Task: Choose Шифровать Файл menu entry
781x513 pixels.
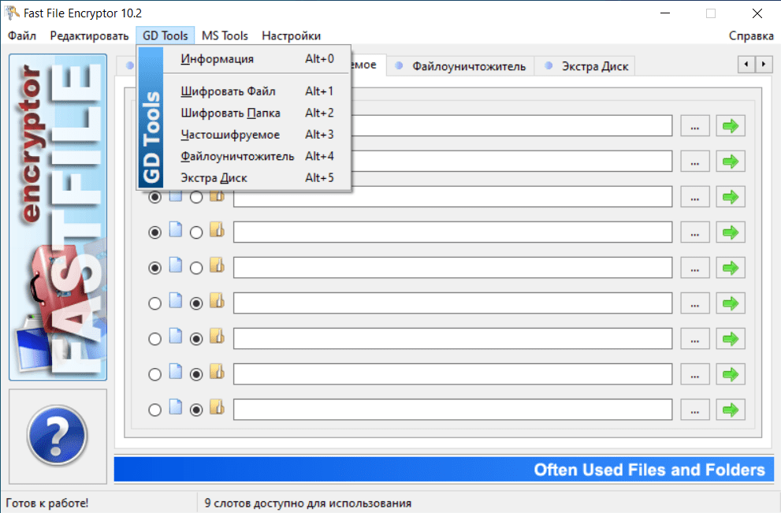Action: coord(257,91)
